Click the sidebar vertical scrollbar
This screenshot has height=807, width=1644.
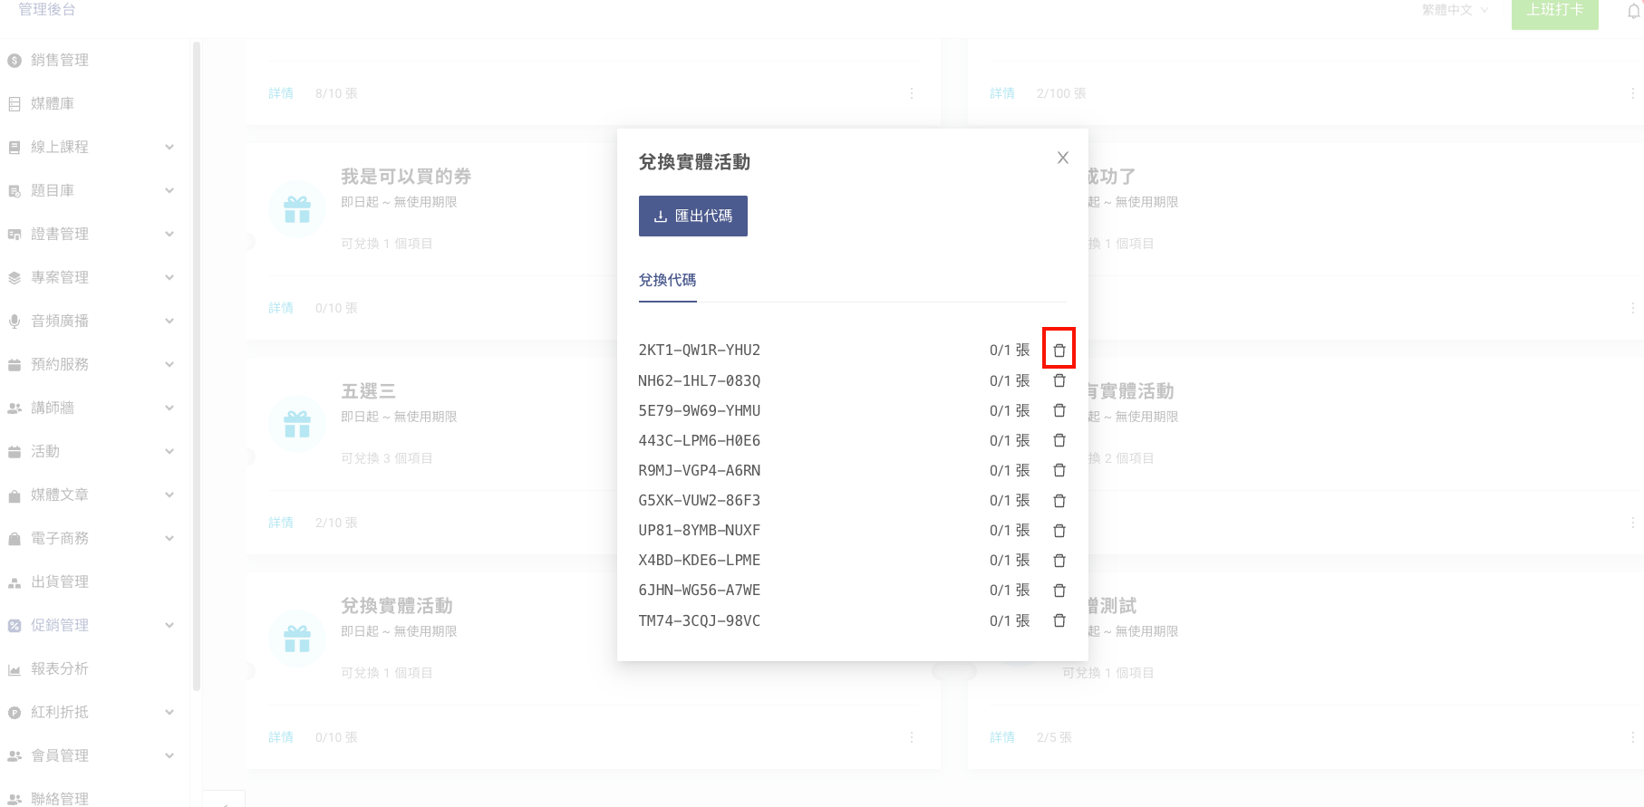(x=197, y=367)
